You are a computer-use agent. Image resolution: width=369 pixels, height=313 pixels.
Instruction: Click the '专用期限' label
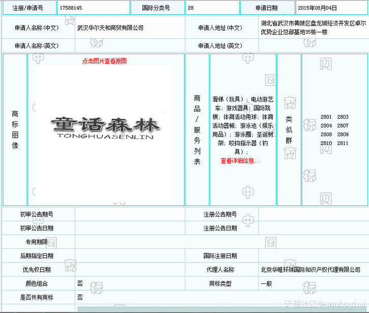point(37,242)
